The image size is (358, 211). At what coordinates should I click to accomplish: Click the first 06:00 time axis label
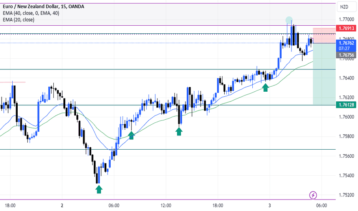pos(114,206)
